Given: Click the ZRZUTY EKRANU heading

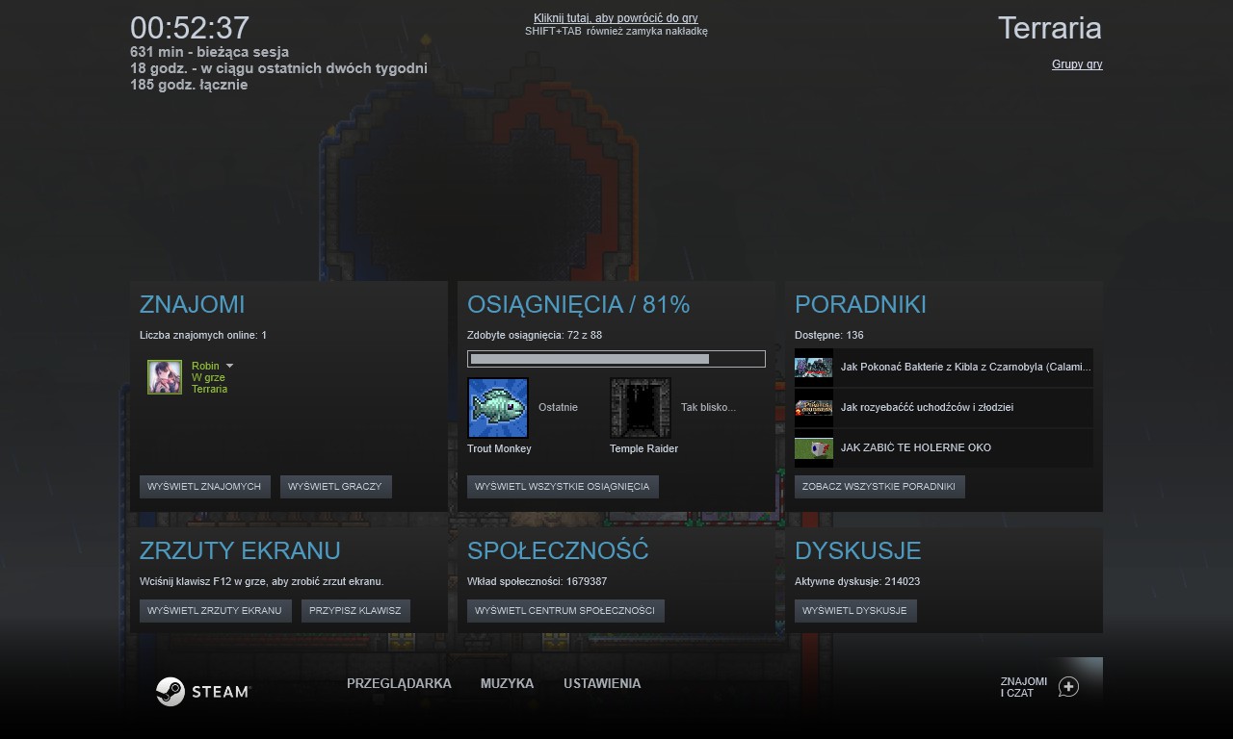Looking at the screenshot, I should click(240, 550).
